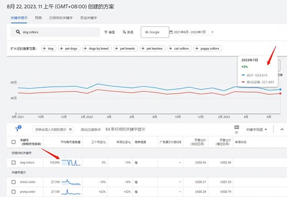Add 'pet leashes' suggestion chip

(152, 49)
